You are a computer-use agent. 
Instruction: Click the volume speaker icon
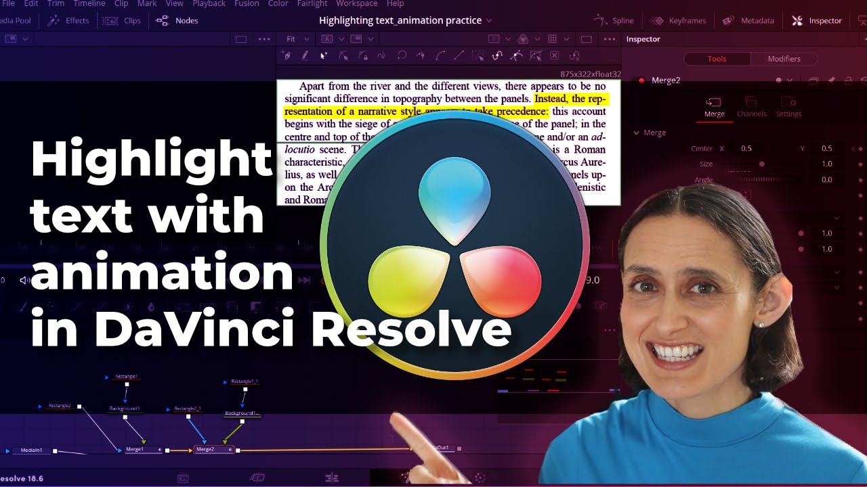click(26, 280)
